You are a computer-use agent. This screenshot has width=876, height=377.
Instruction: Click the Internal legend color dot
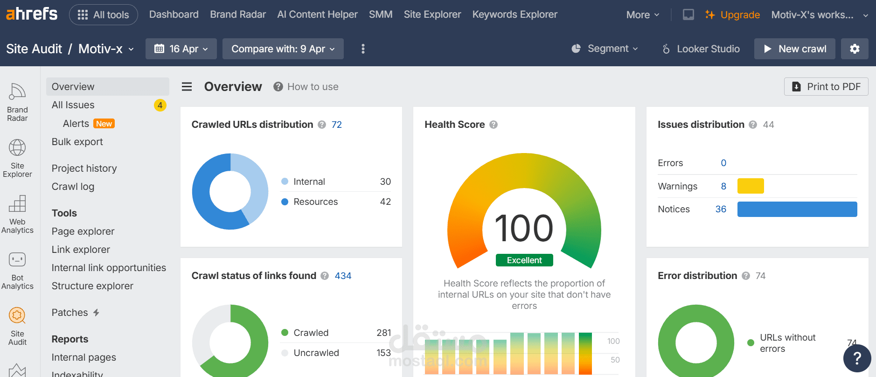(x=285, y=182)
